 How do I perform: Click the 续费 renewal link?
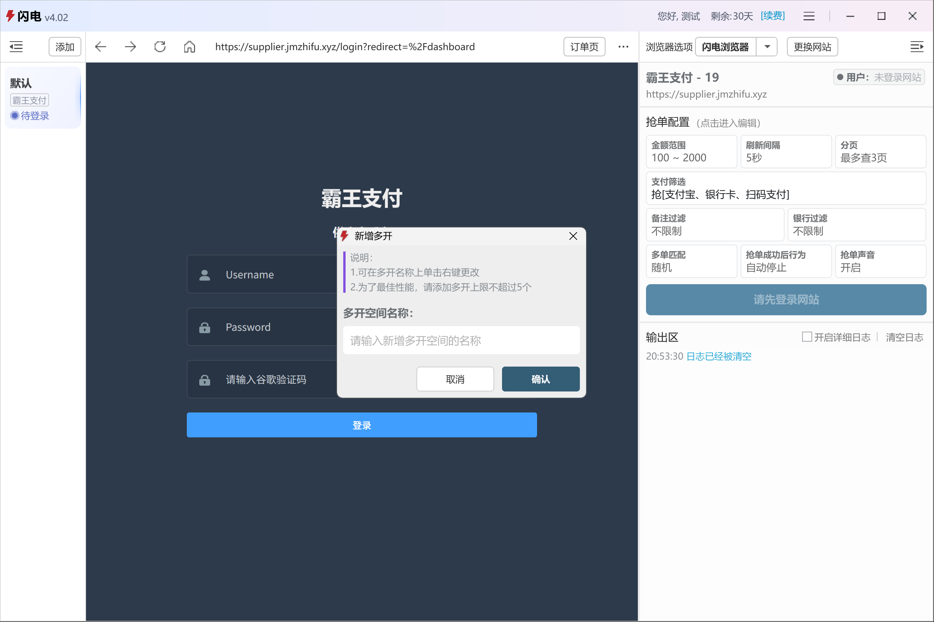click(772, 16)
